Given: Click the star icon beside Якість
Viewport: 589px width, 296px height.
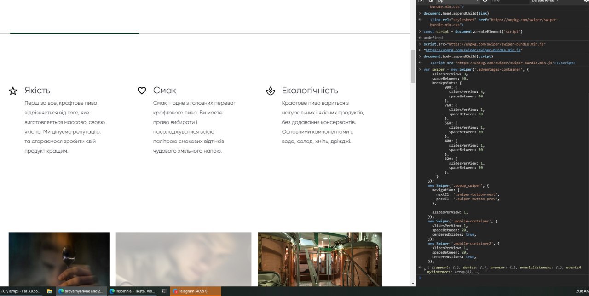Looking at the screenshot, I should tap(13, 91).
